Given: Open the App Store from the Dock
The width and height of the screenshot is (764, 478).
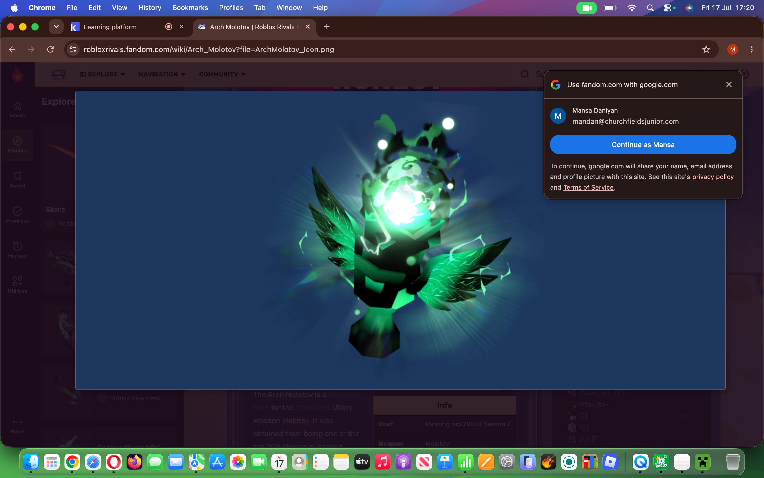Looking at the screenshot, I should click(217, 462).
